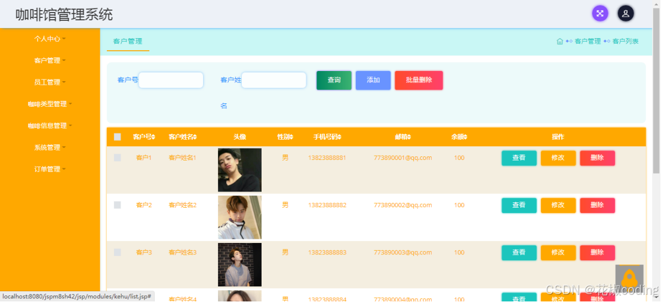The width and height of the screenshot is (661, 302).
Task: Click email 773890001@qq.com
Action: 403,158
